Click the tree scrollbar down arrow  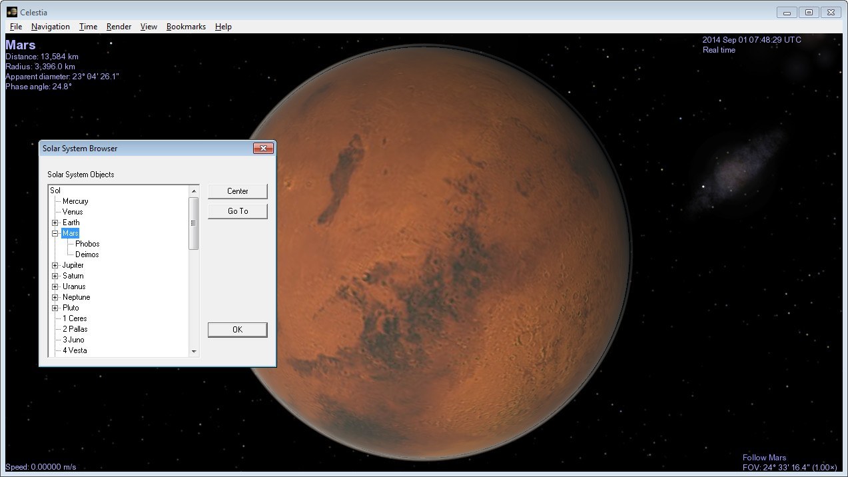coord(194,351)
